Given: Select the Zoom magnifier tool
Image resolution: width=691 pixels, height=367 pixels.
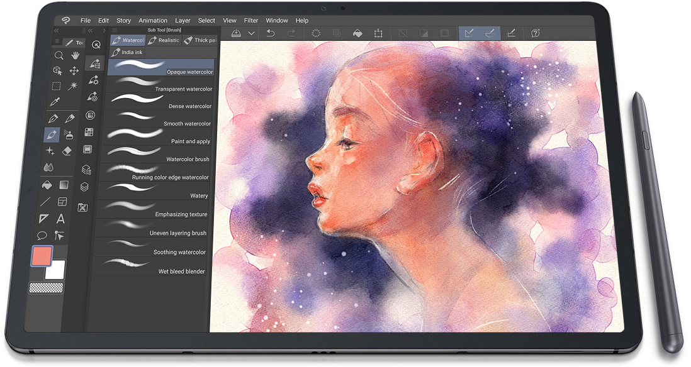Looking at the screenshot, I should click(x=59, y=55).
